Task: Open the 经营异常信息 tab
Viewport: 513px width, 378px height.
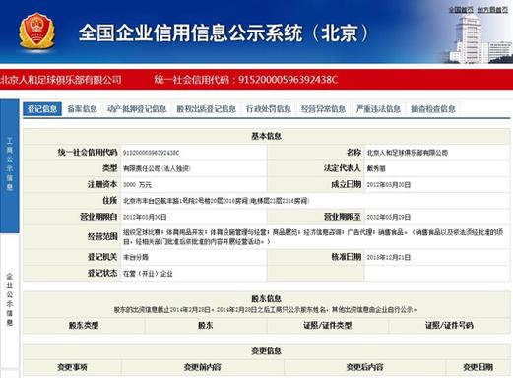Action: 323,109
